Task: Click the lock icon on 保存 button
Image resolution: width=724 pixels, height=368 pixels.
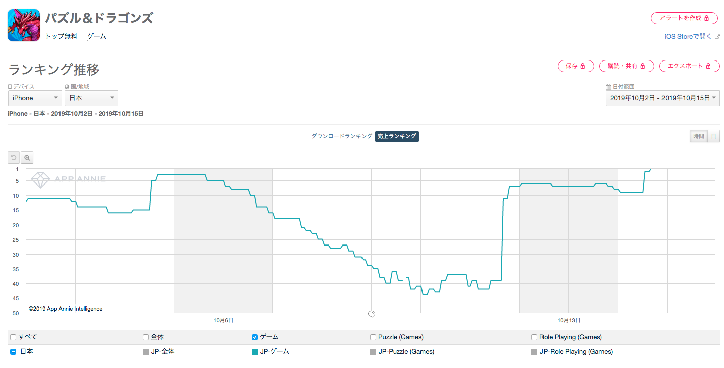Action: [583, 66]
